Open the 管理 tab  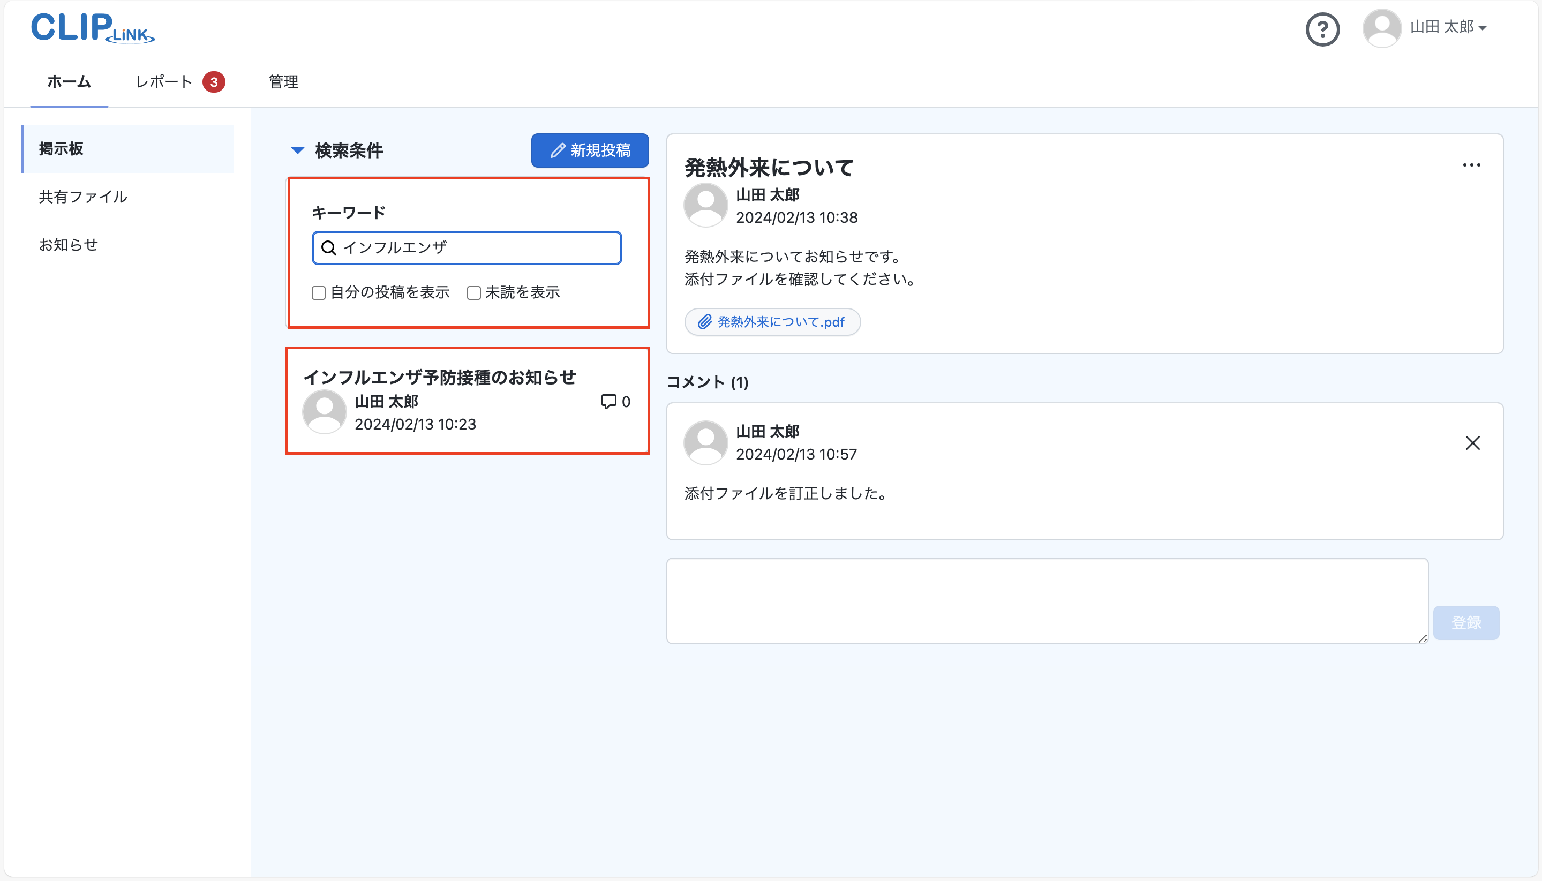pyautogui.click(x=283, y=82)
